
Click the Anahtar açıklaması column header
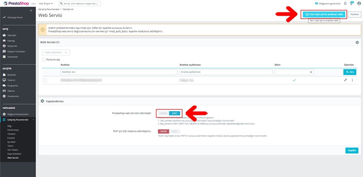pyautogui.click(x=190, y=65)
